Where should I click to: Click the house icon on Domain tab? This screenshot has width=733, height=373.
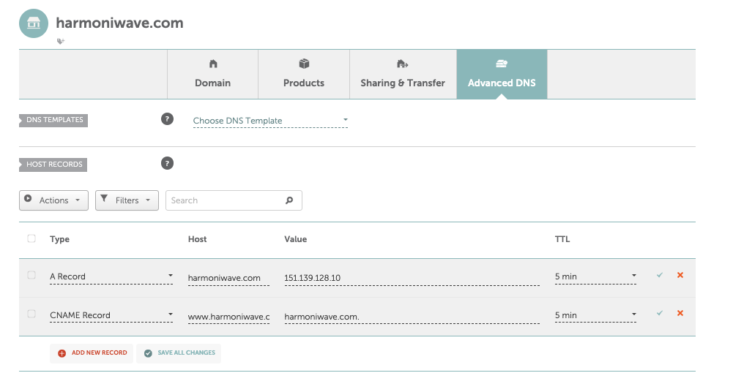[x=213, y=64]
